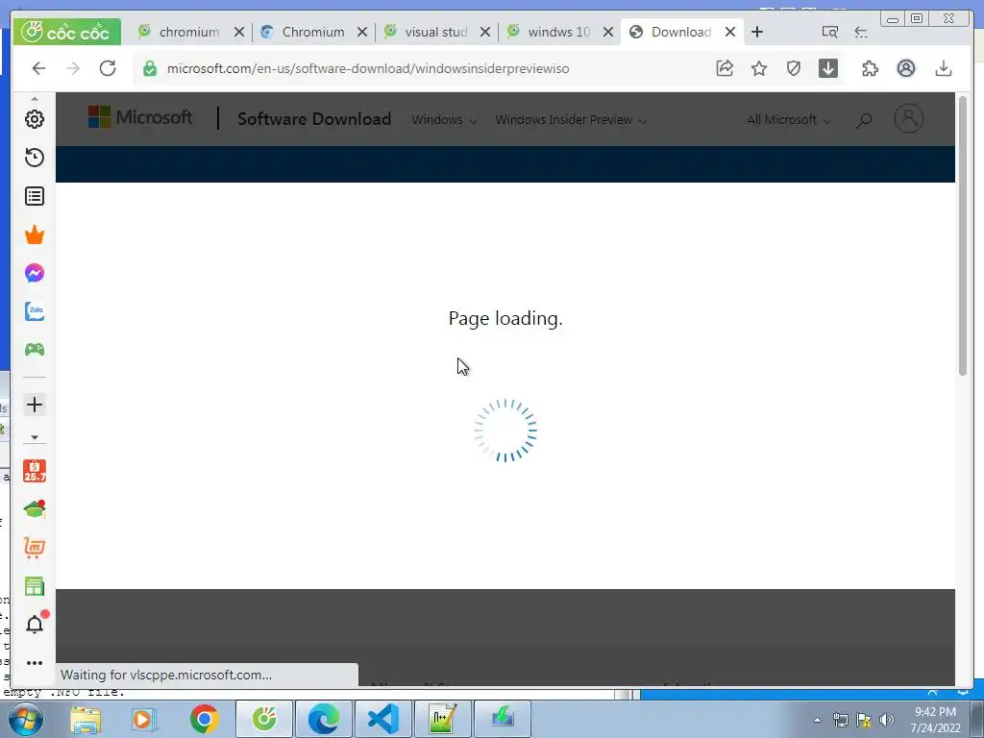Switch to the 'windws 10' tab
984x738 pixels.
(558, 32)
